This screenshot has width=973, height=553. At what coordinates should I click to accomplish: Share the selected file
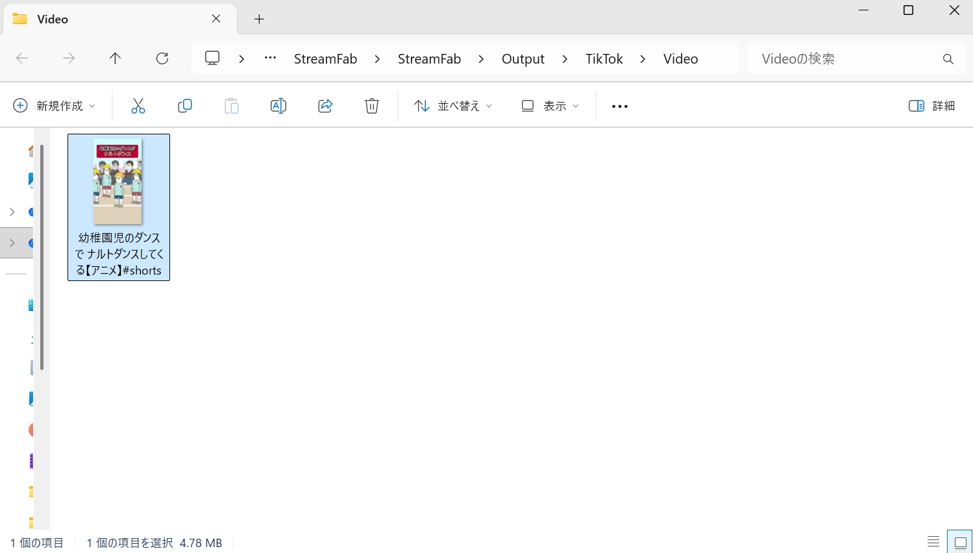click(325, 106)
